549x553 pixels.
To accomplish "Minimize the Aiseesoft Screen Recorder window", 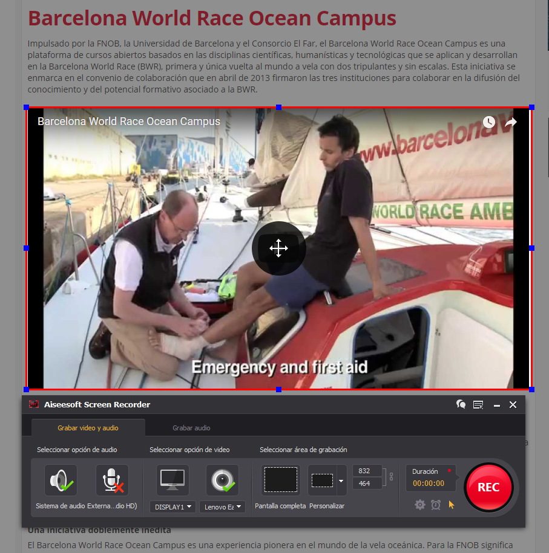I will (497, 405).
